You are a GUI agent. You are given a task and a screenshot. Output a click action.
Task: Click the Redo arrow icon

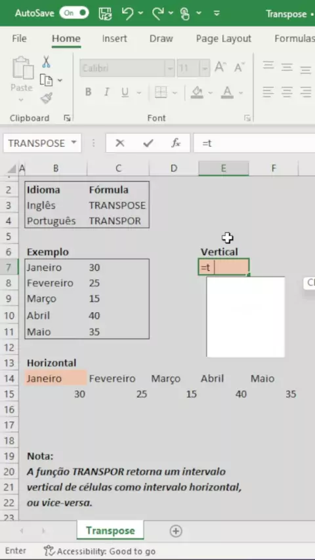tap(157, 13)
